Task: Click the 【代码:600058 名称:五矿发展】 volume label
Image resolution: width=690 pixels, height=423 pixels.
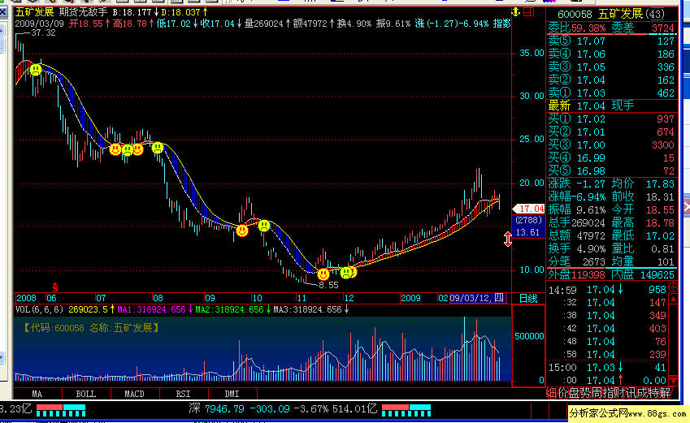Action: (90, 328)
